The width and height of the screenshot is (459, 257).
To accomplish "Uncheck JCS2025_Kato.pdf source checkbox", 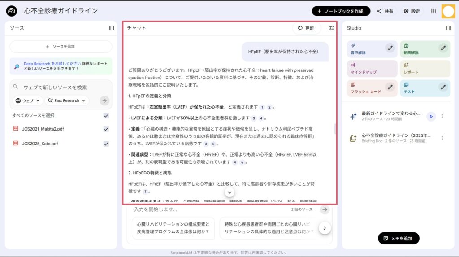I will click(106, 144).
